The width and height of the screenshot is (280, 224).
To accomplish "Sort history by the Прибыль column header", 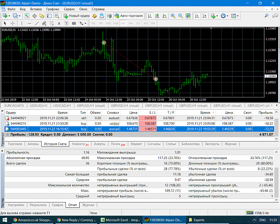I will pos(266,112).
